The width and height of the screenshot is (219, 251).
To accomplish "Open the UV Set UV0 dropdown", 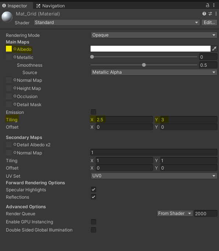I will (x=154, y=176).
